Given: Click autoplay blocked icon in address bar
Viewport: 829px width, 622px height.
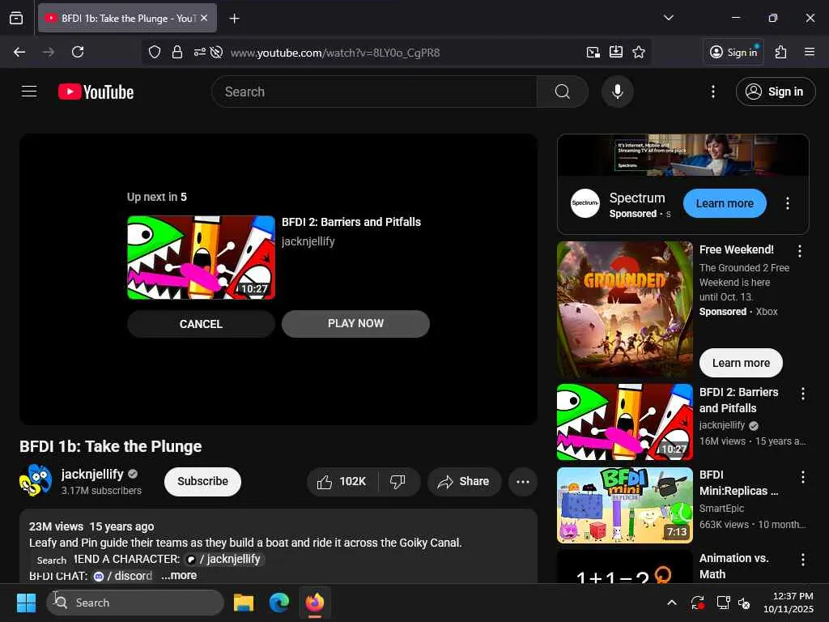Looking at the screenshot, I should 215,52.
